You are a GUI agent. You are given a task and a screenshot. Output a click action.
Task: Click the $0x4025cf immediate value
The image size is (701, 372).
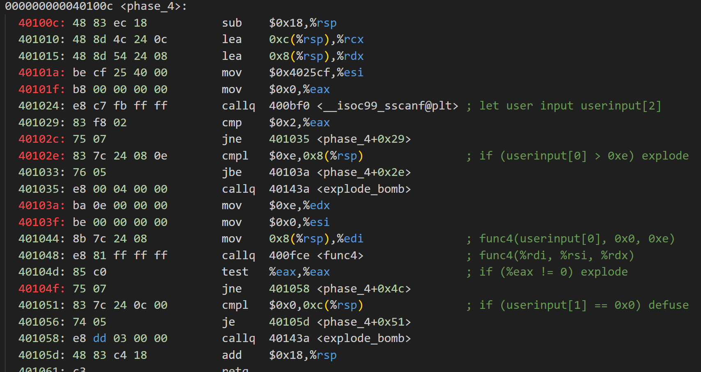[299, 73]
